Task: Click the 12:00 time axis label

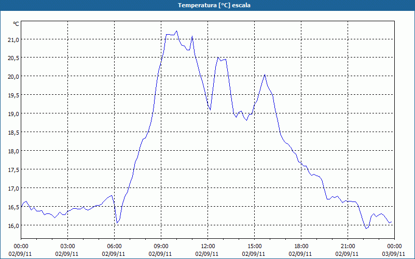Action: (208, 247)
